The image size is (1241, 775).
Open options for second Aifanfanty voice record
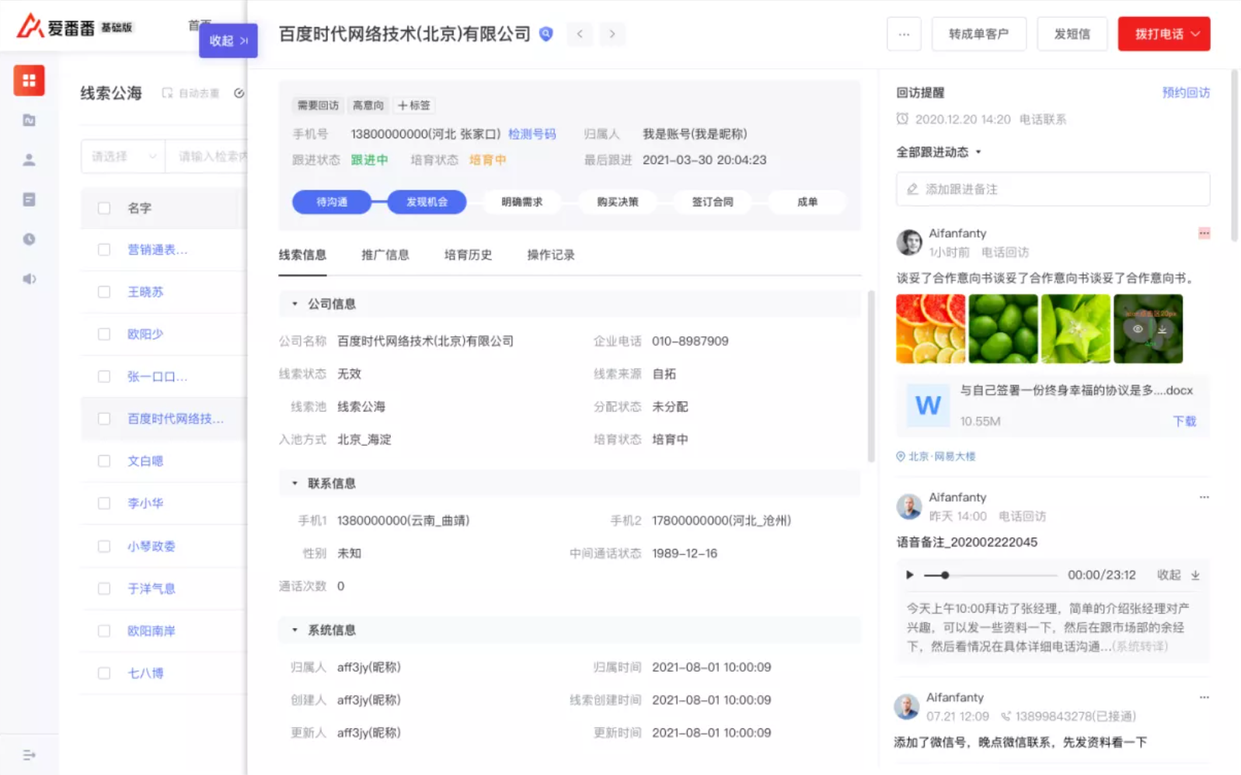click(1204, 497)
